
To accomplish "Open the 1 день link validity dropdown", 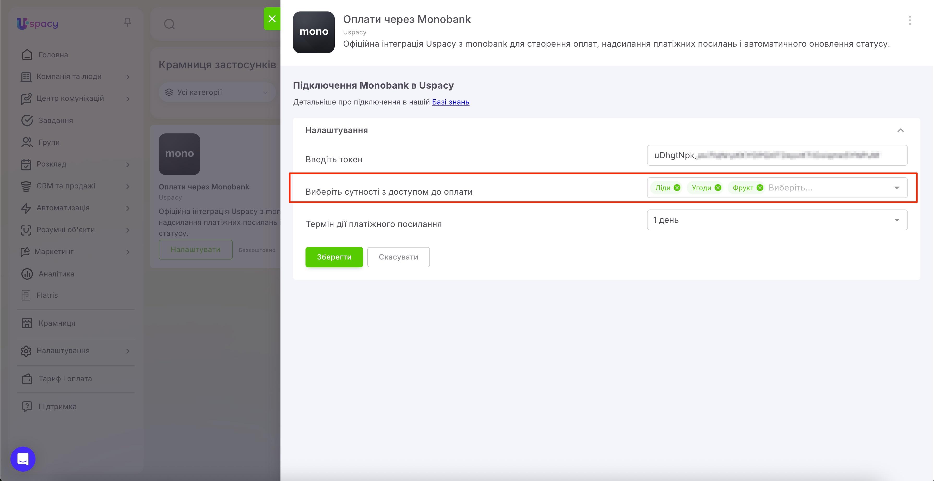I will pos(777,220).
